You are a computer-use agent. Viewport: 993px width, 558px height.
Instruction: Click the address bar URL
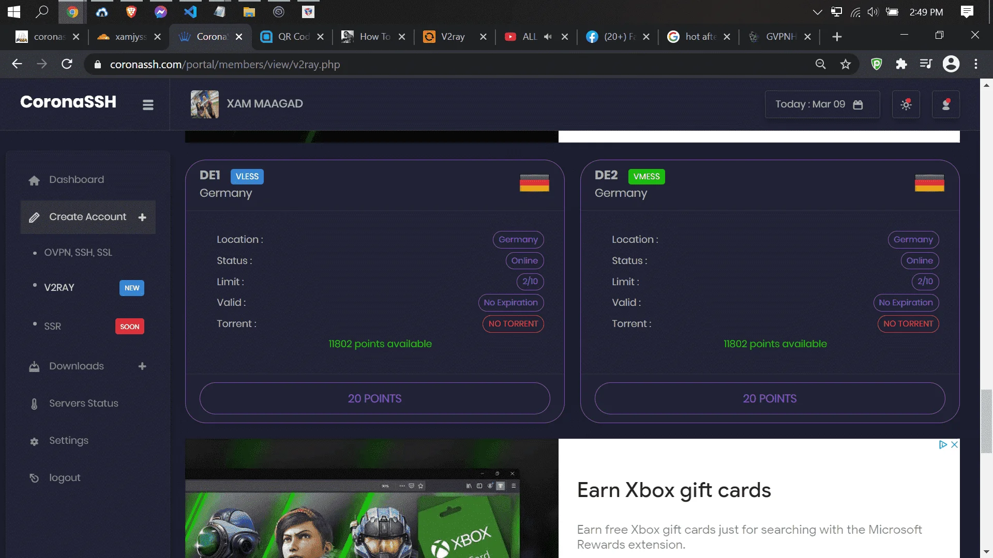click(x=225, y=65)
